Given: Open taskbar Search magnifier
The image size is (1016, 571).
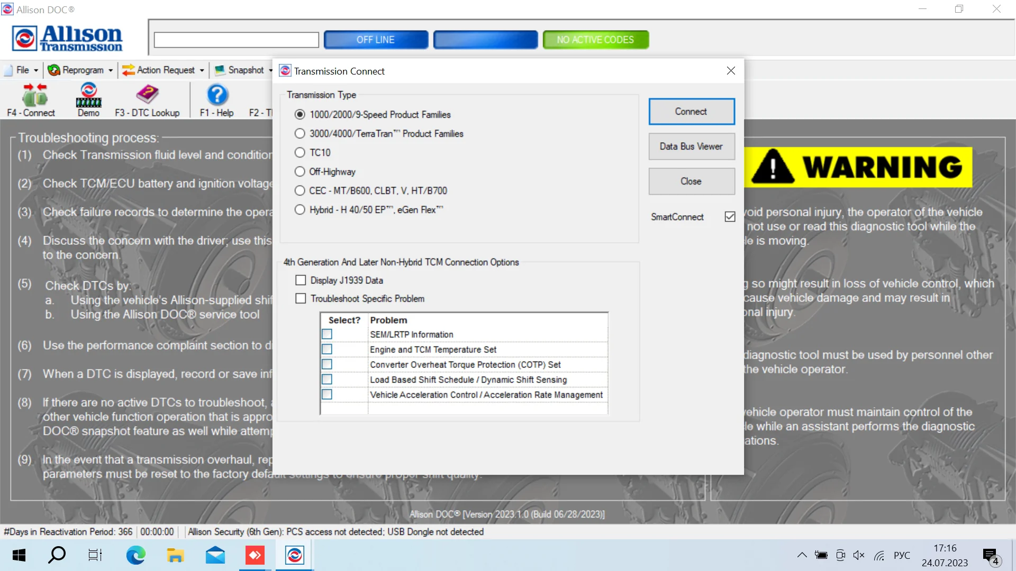Looking at the screenshot, I should [57, 555].
